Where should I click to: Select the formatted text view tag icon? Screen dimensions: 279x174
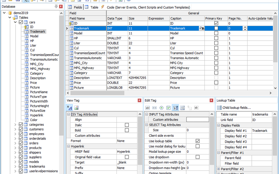69,108
